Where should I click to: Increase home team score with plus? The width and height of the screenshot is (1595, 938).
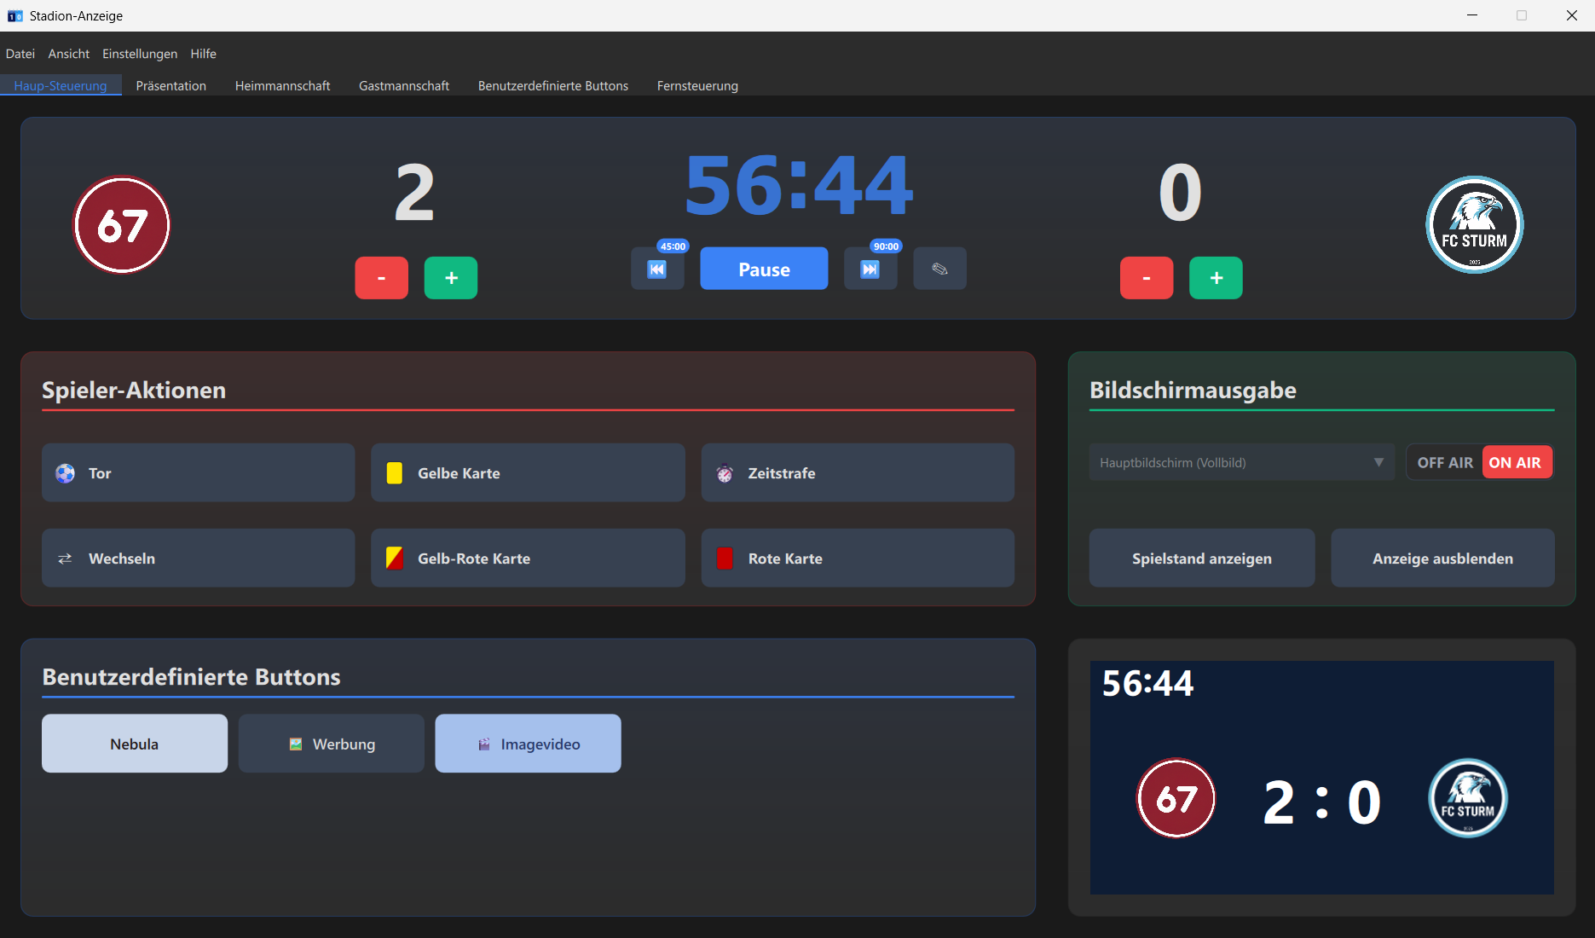pyautogui.click(x=451, y=278)
